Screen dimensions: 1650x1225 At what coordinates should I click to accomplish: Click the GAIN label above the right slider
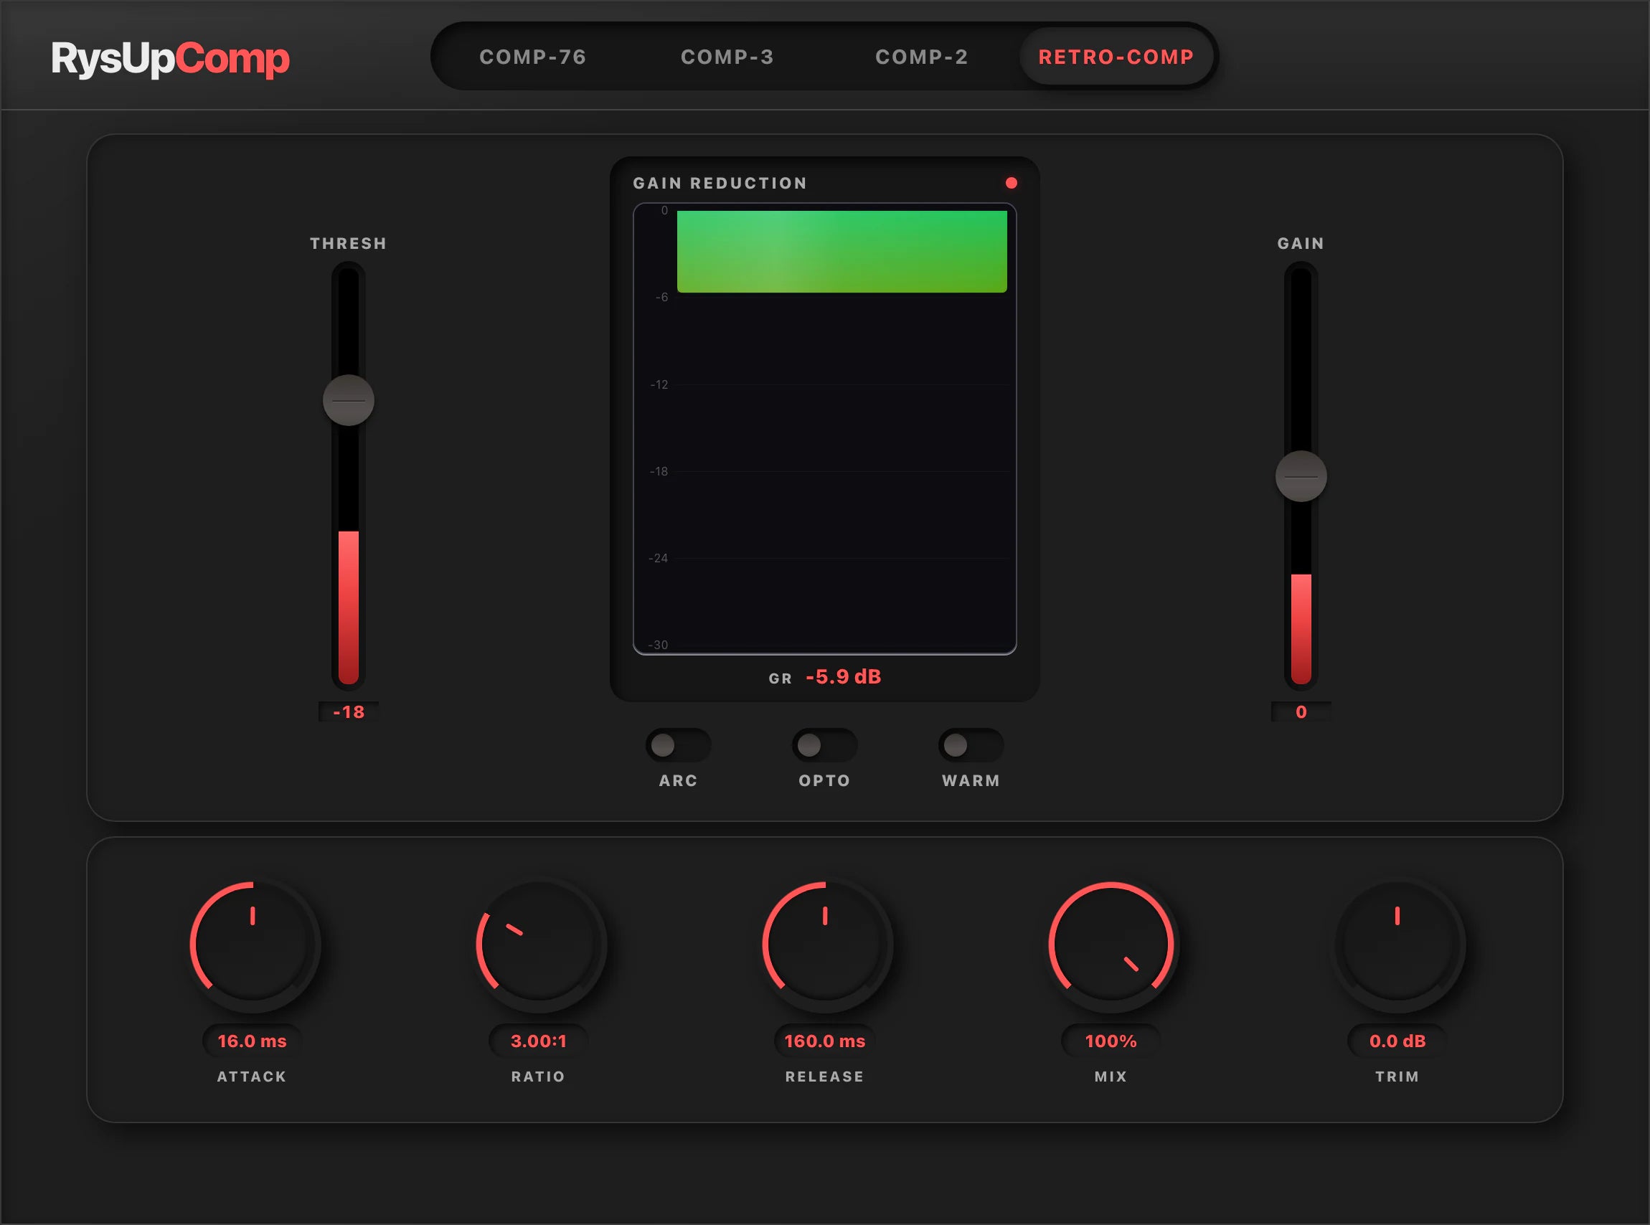1301,243
